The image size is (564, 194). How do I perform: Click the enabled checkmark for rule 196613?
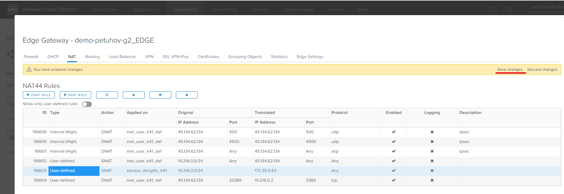pos(394,171)
